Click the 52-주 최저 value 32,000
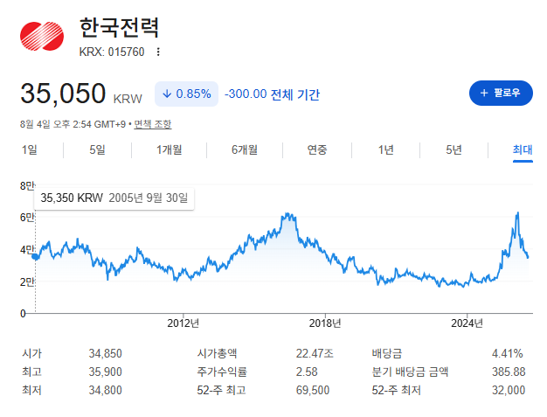Image resolution: width=547 pixels, height=417 pixels. click(x=509, y=390)
